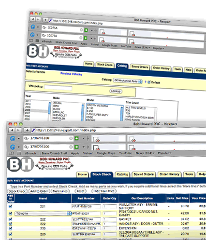Toggle checkbox for HANDLE ASY - DOOR - OUTER row
206x240 pixels.
[11, 224]
